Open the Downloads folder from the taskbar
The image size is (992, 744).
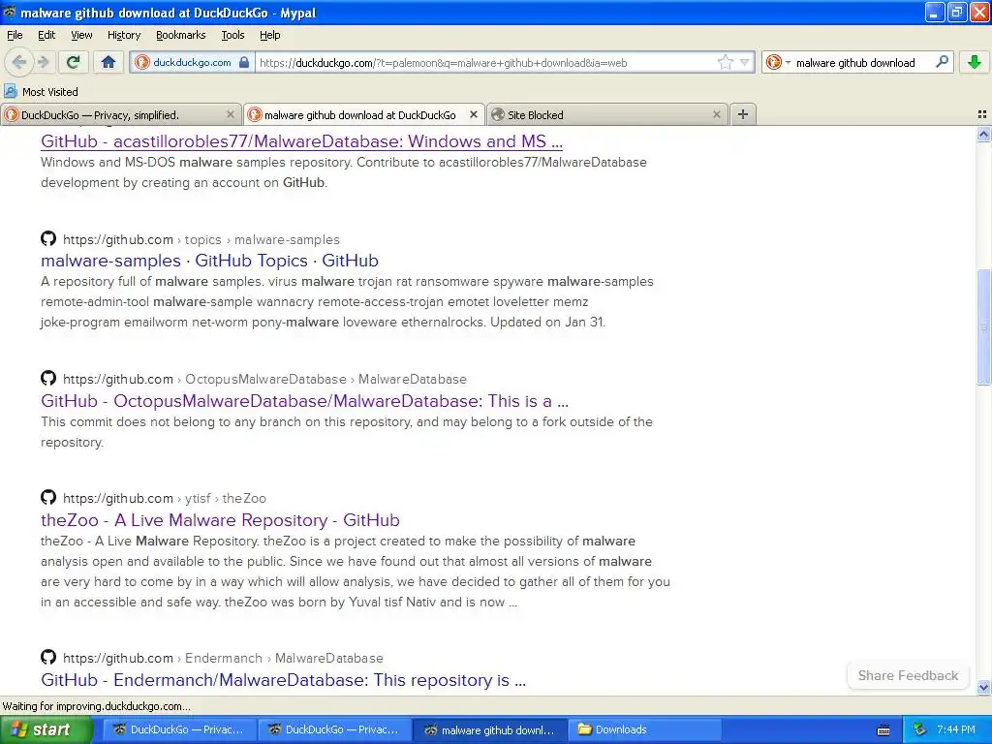coord(644,729)
